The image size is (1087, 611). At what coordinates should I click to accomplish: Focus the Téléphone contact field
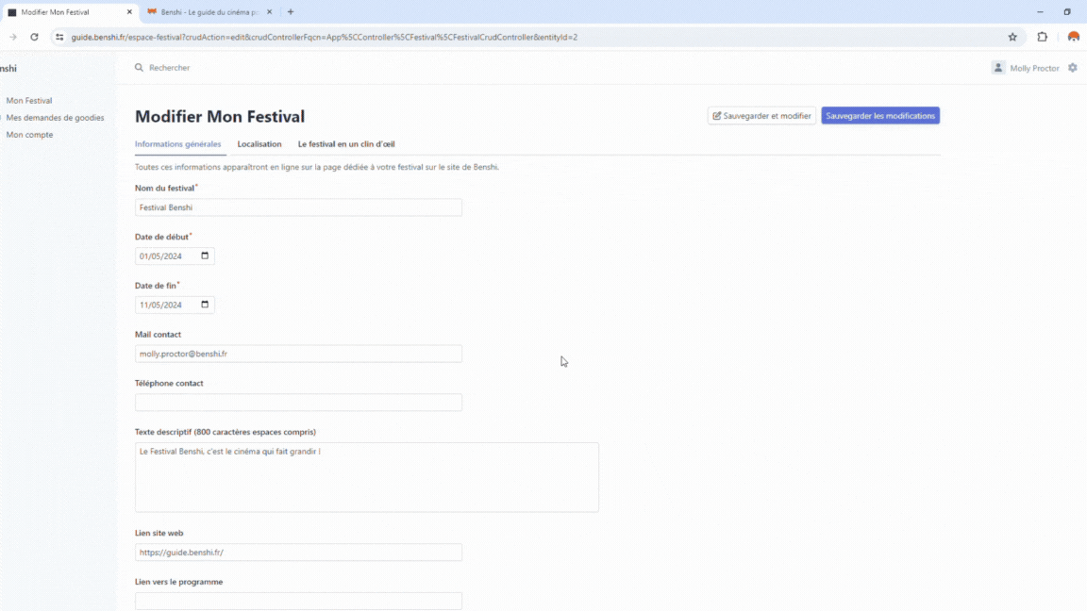[298, 403]
